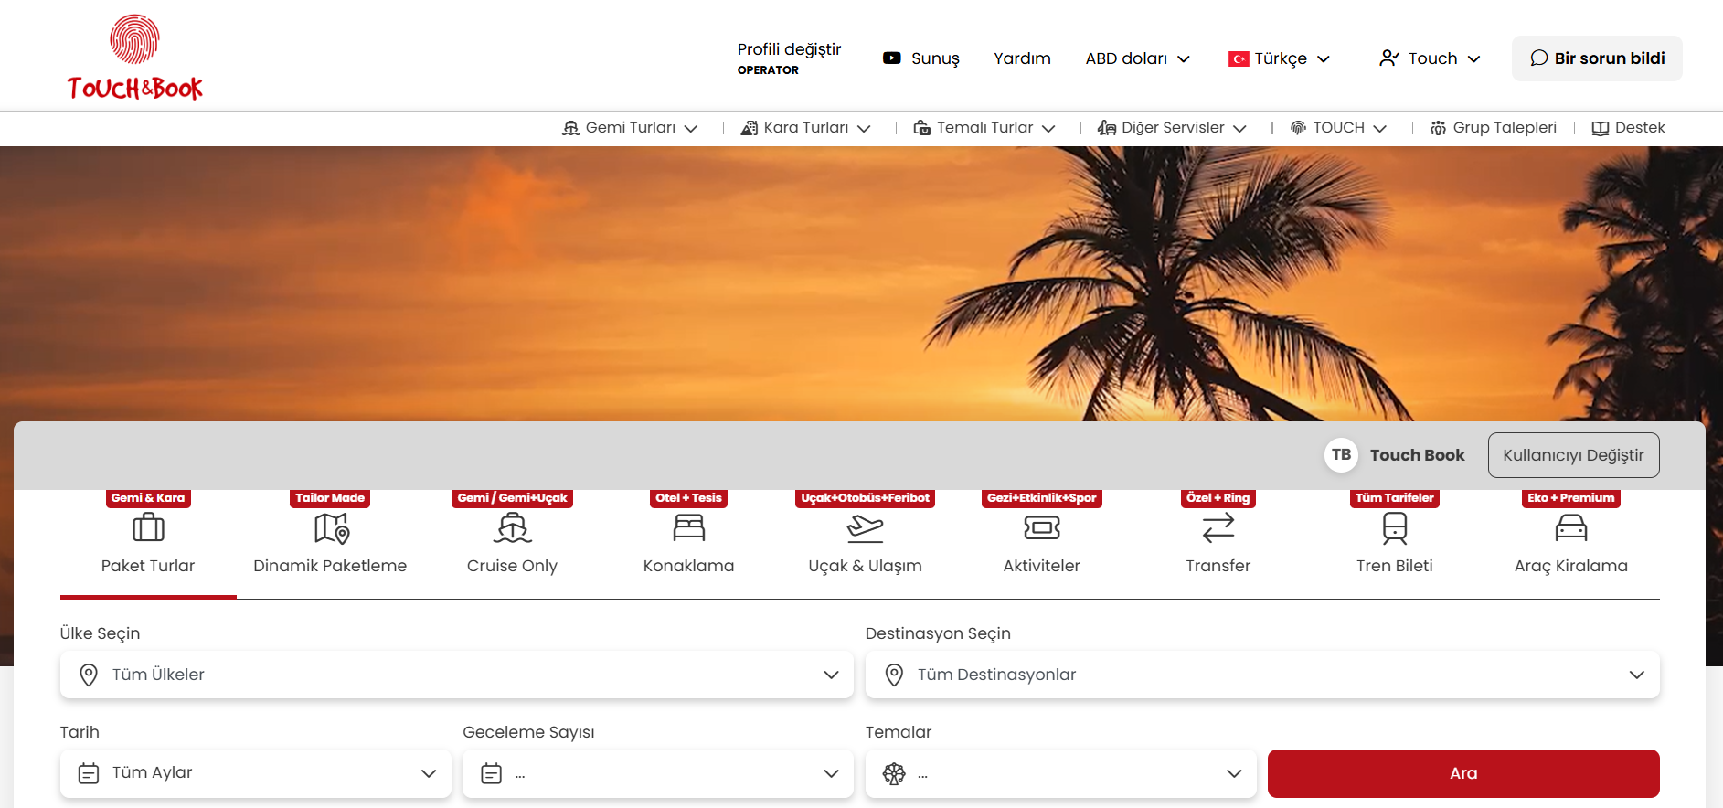This screenshot has height=808, width=1723.
Task: Open the Yardım help link
Action: point(1022,58)
